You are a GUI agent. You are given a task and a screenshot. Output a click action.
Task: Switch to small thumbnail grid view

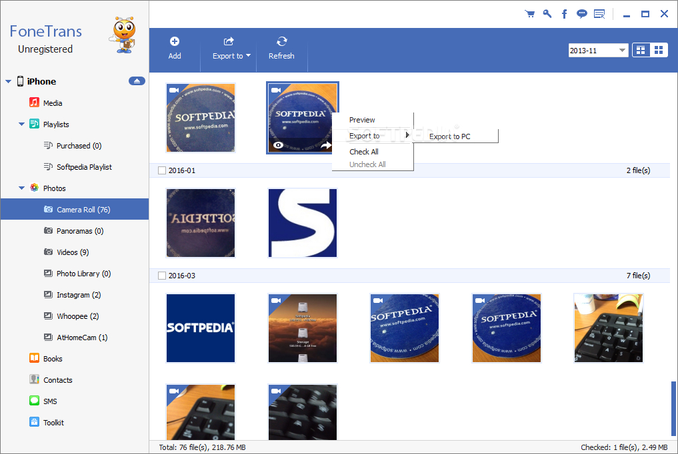click(659, 51)
